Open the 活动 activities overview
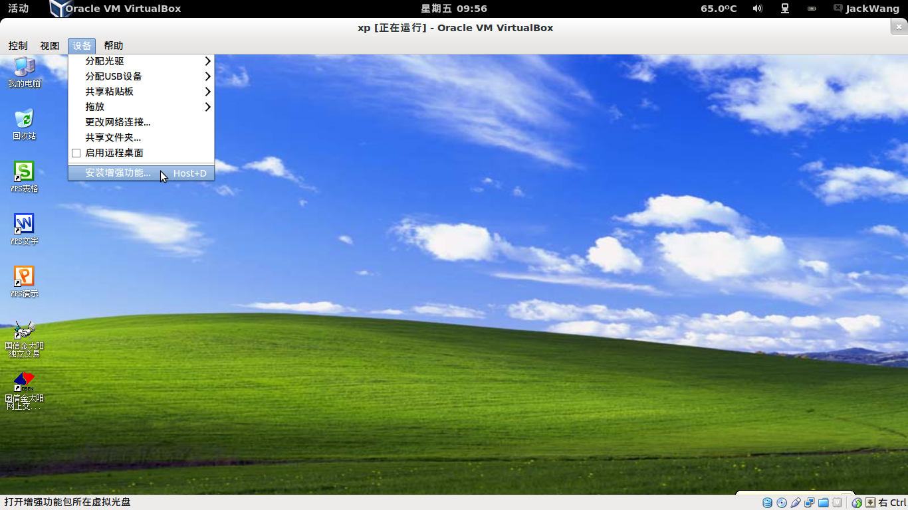 [18, 9]
